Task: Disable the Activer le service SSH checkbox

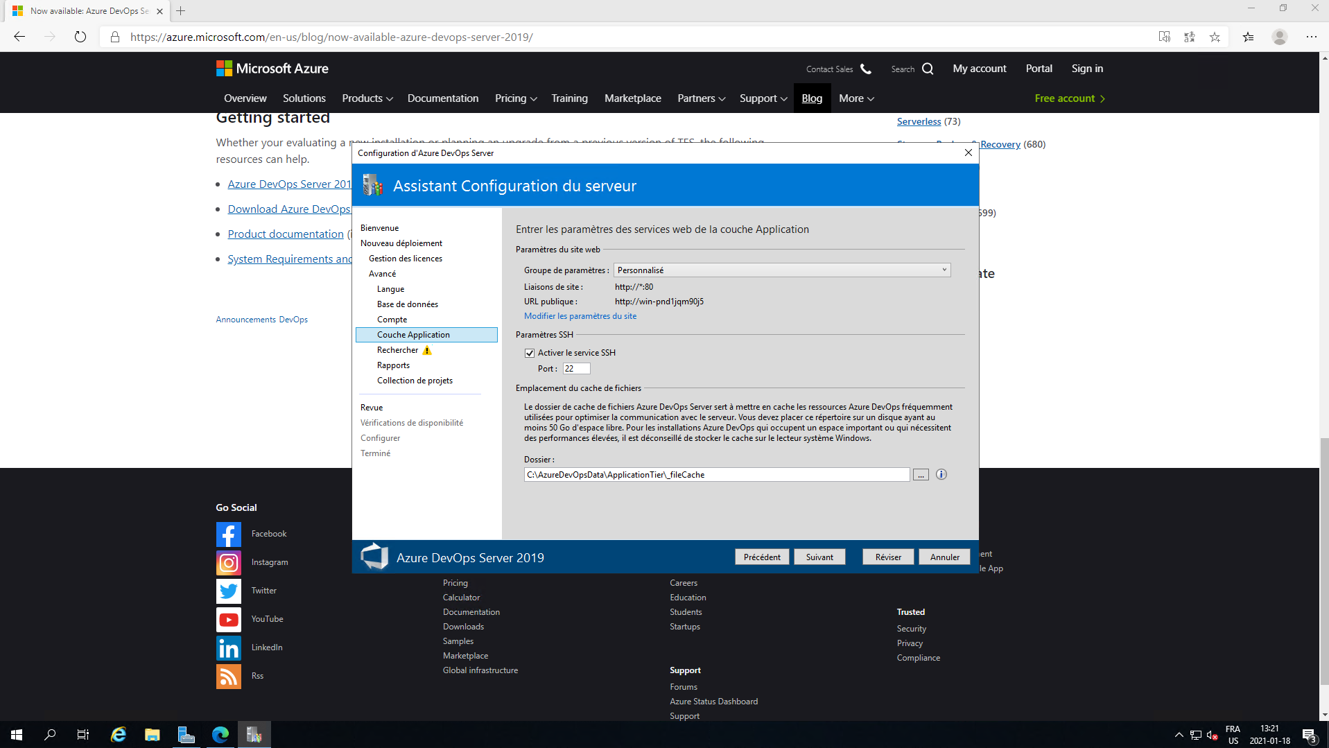Action: click(x=530, y=353)
